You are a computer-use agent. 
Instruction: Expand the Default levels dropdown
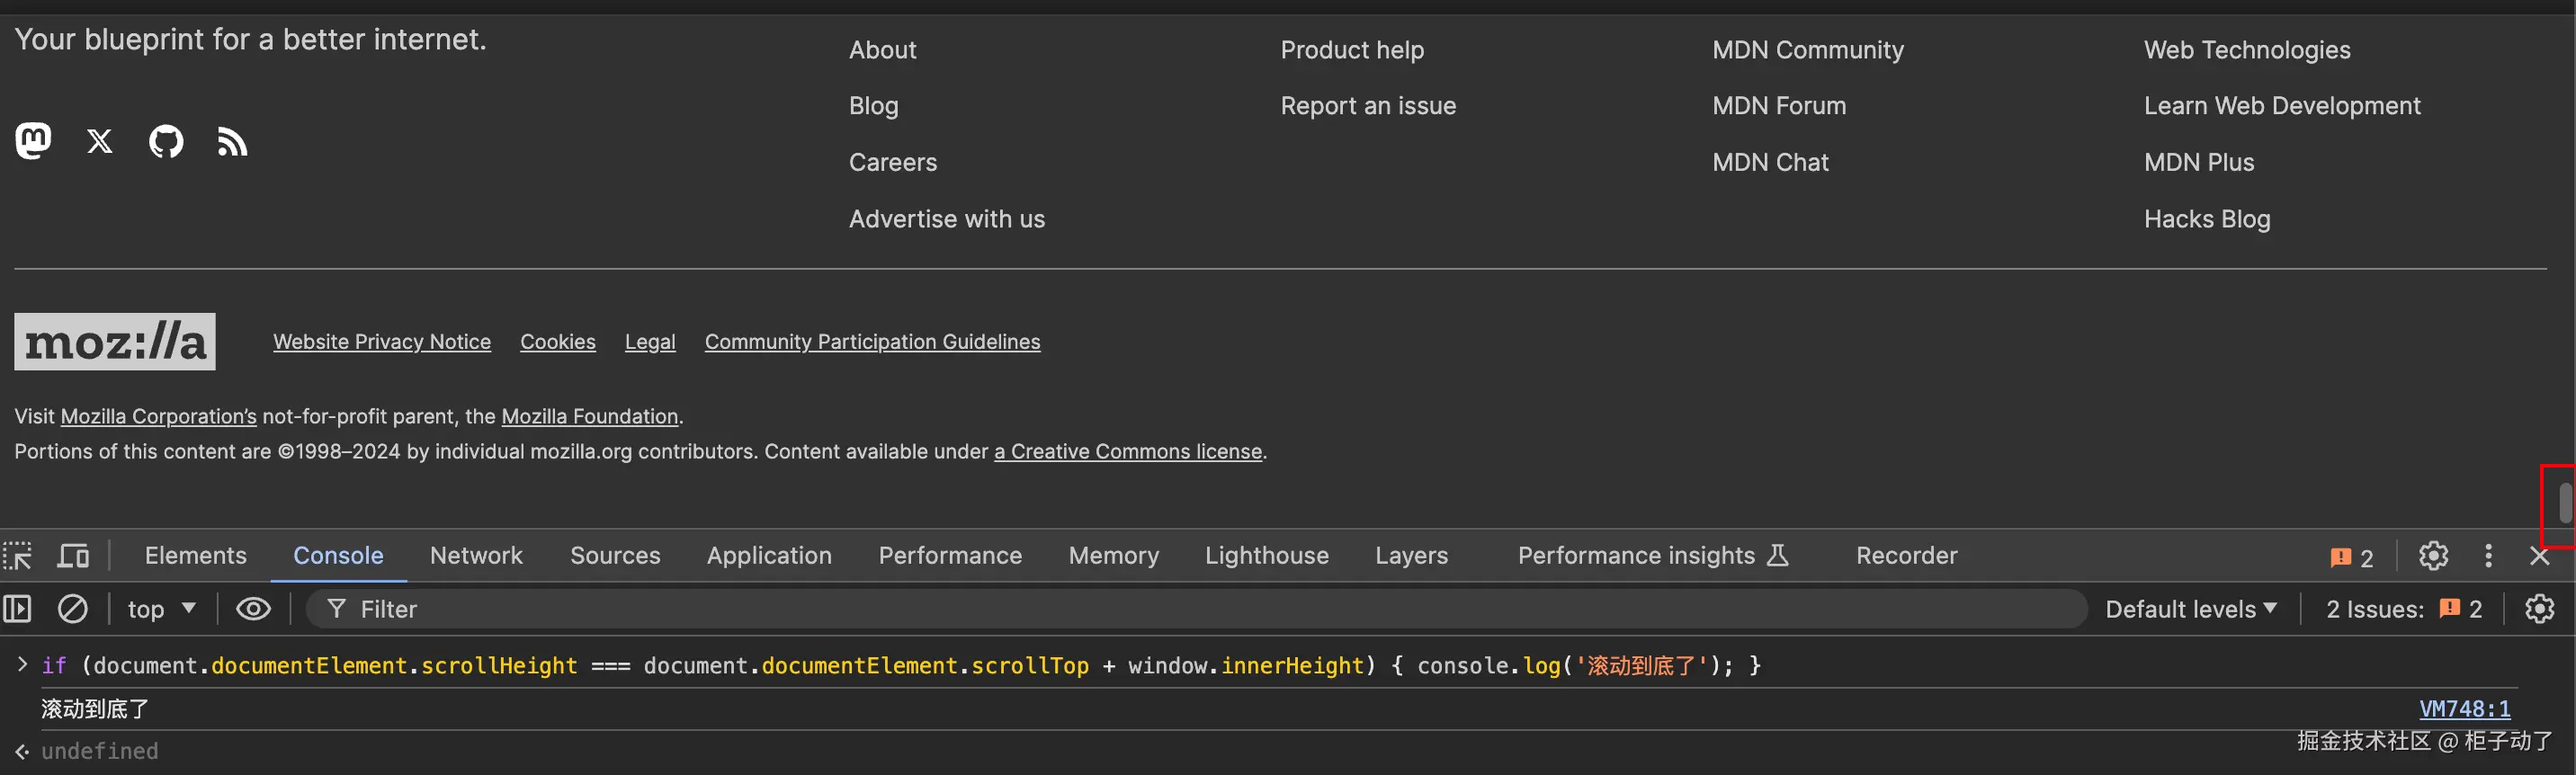tap(2190, 609)
